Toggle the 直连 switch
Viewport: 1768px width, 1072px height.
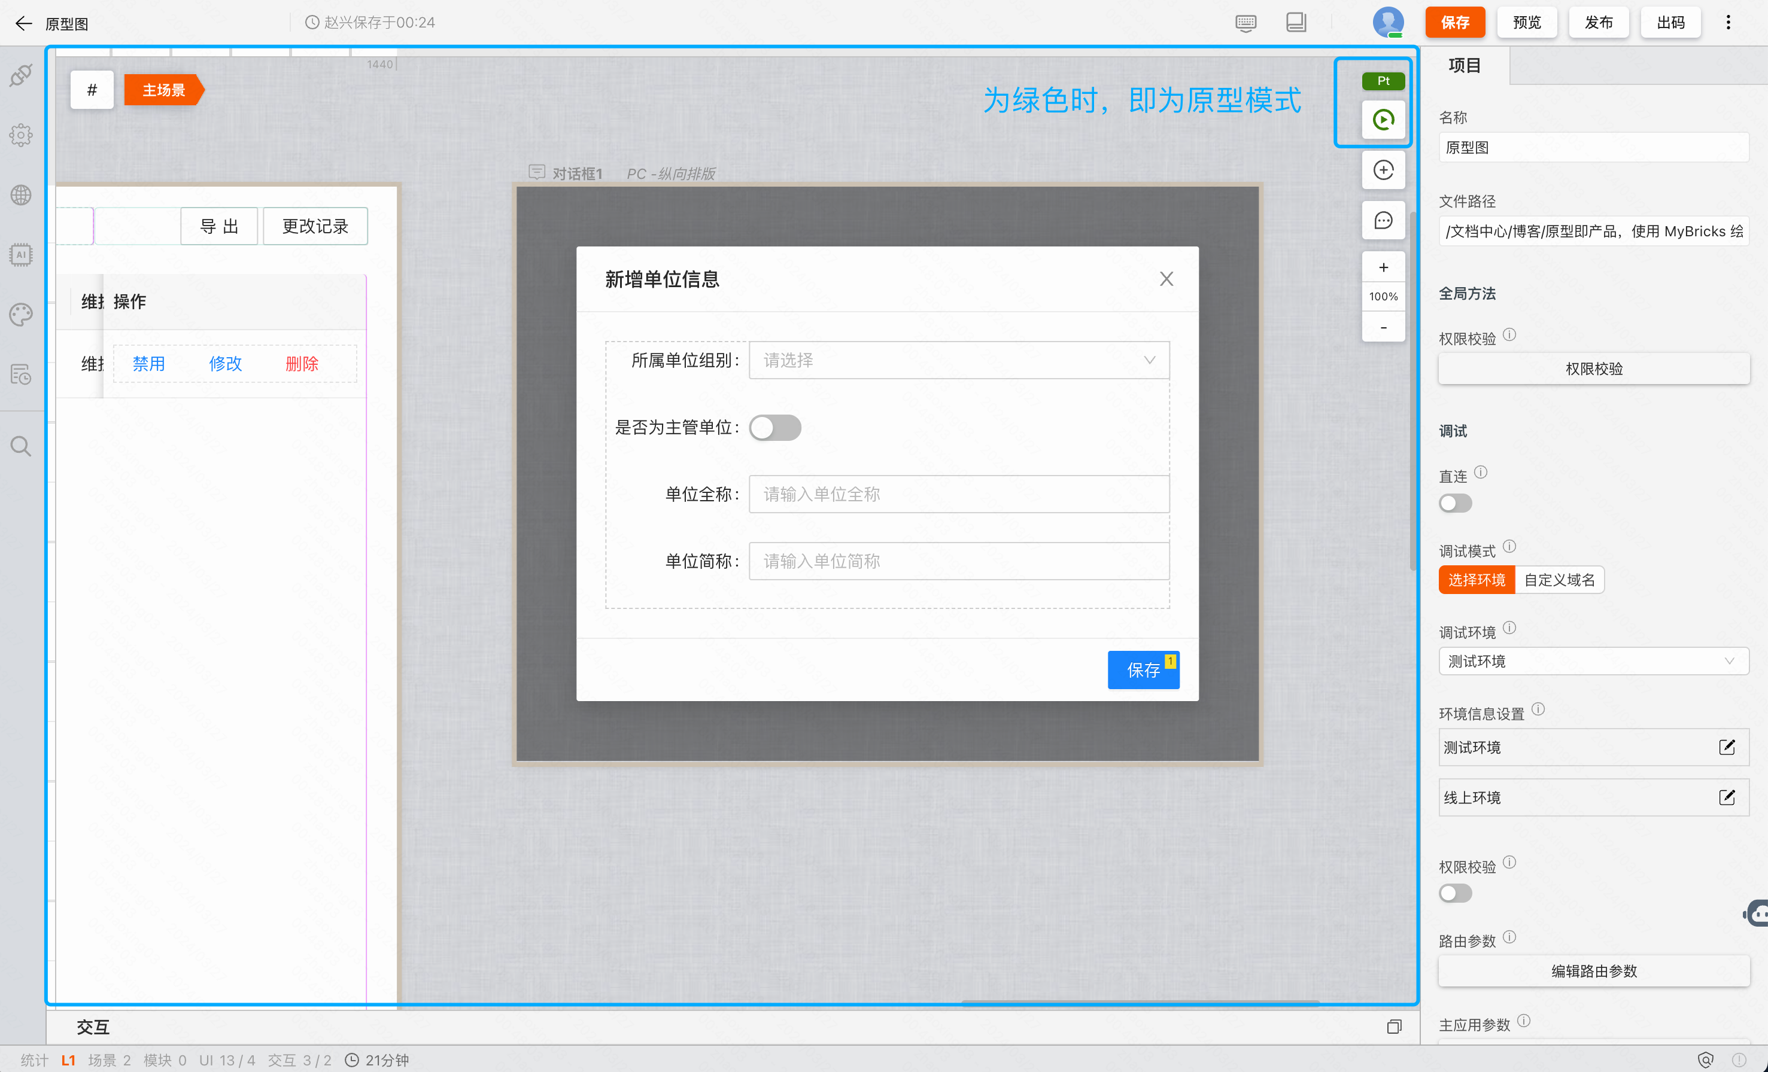[x=1455, y=503]
